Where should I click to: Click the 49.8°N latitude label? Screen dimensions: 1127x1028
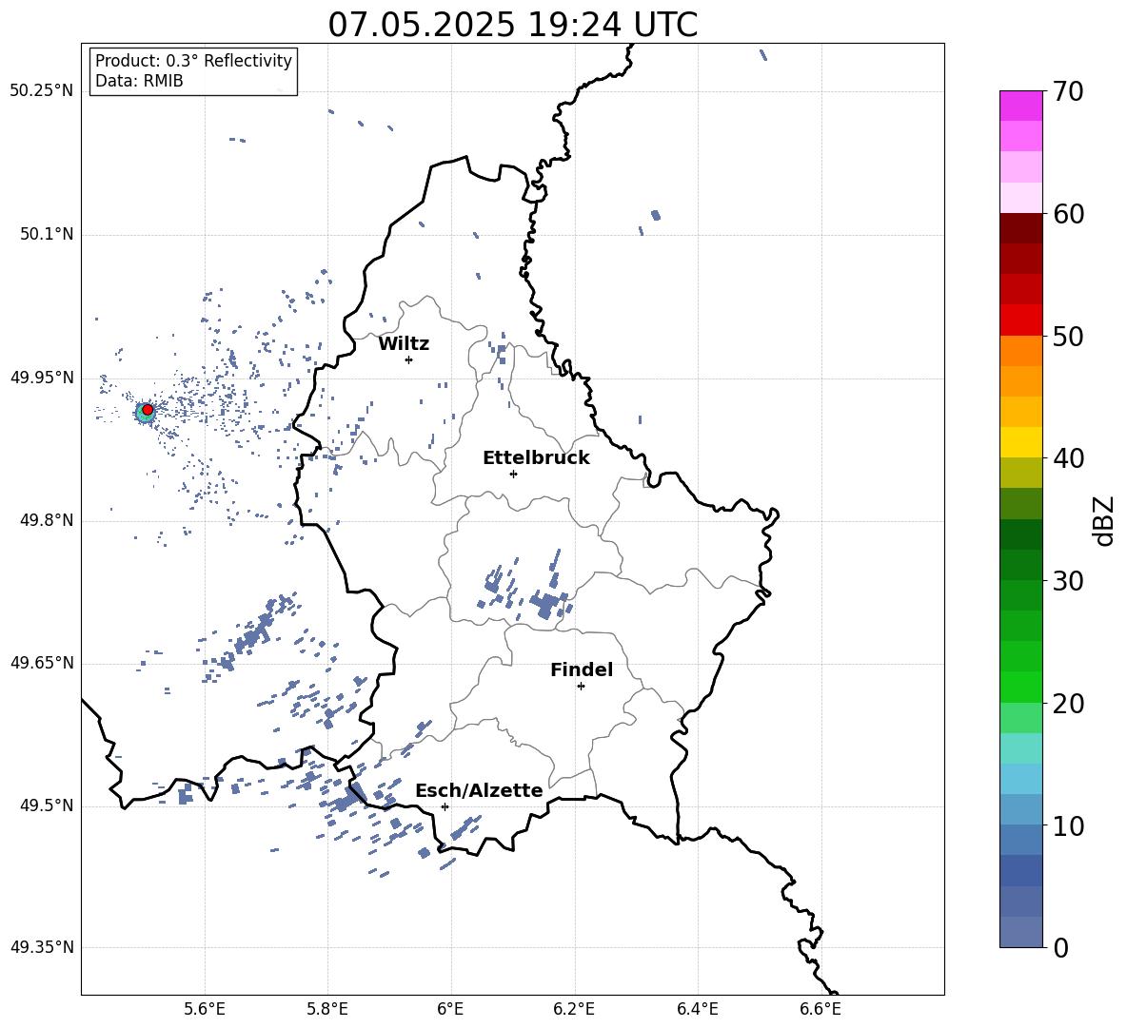[47, 520]
